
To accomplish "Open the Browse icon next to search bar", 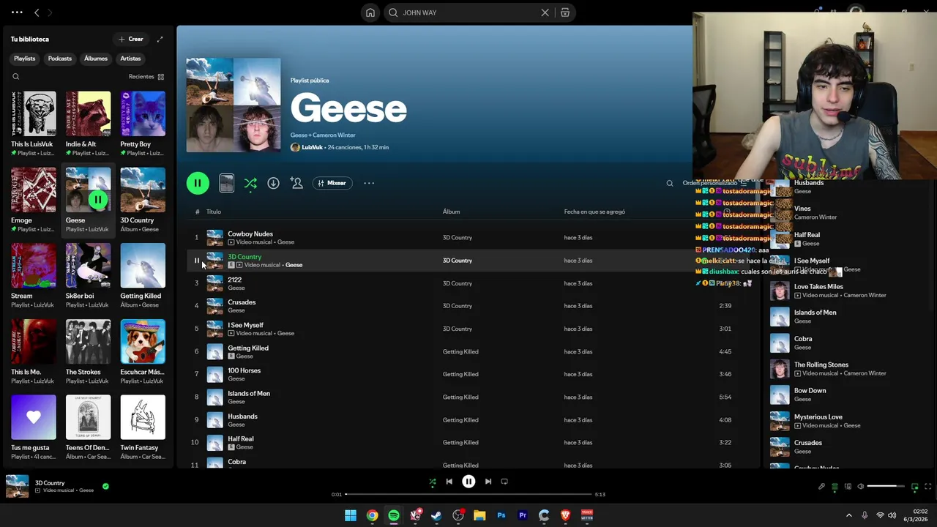I will [x=565, y=12].
